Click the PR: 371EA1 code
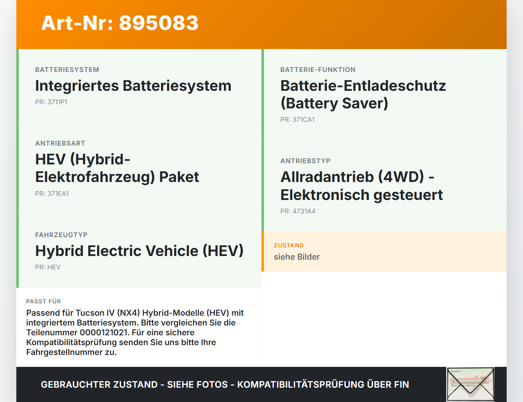 [52, 194]
